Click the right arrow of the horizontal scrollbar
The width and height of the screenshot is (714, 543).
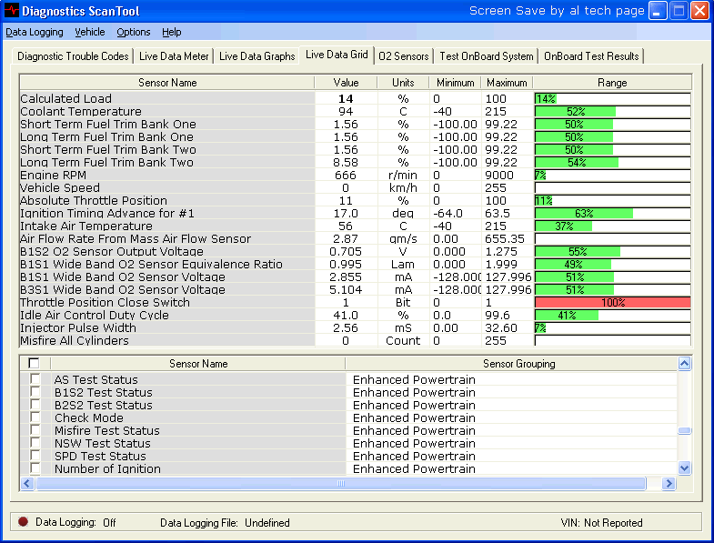point(670,484)
